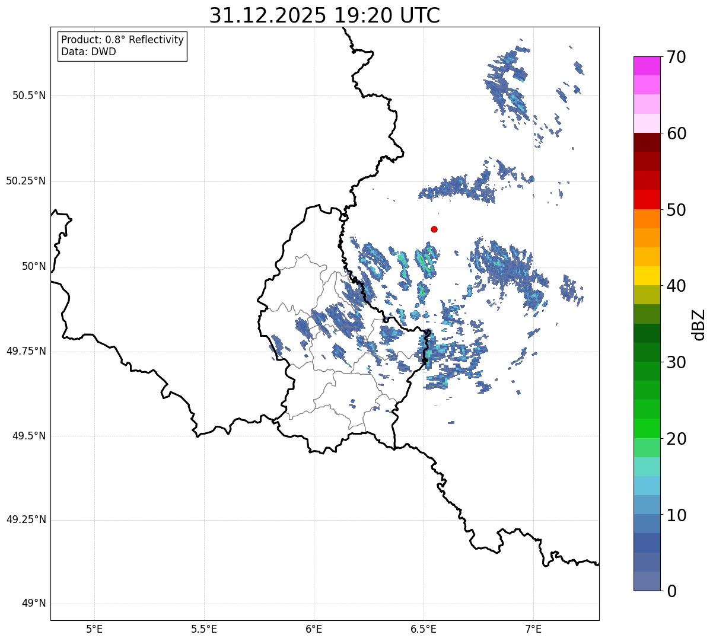
Task: Click the colorbar tick label 10
Action: pos(677,515)
